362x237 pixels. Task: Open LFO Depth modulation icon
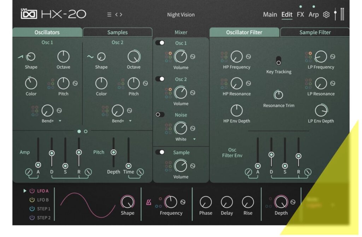coord(293,202)
